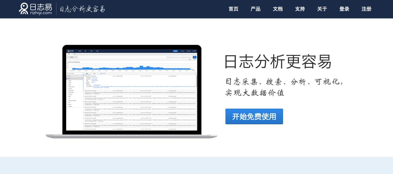Click the 日志易 rizhiyi.com logo

pyautogui.click(x=35, y=9)
